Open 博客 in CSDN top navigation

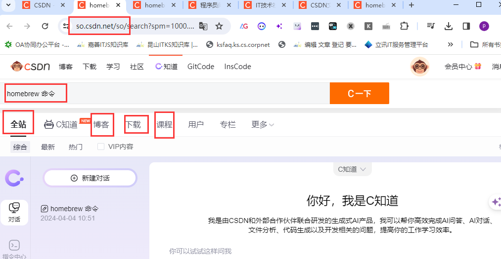(x=66, y=67)
